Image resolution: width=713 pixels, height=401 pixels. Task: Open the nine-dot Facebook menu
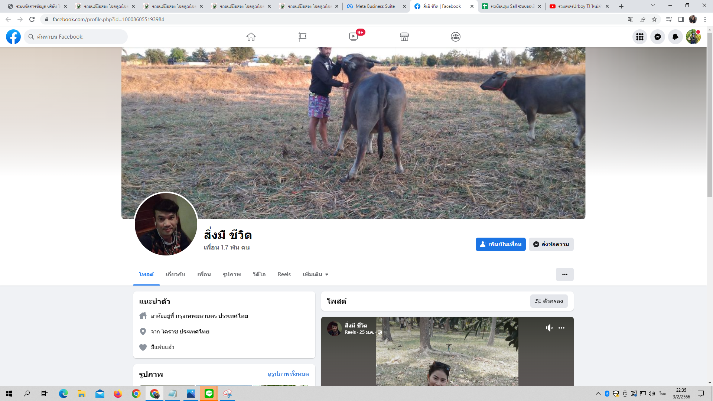coord(640,37)
